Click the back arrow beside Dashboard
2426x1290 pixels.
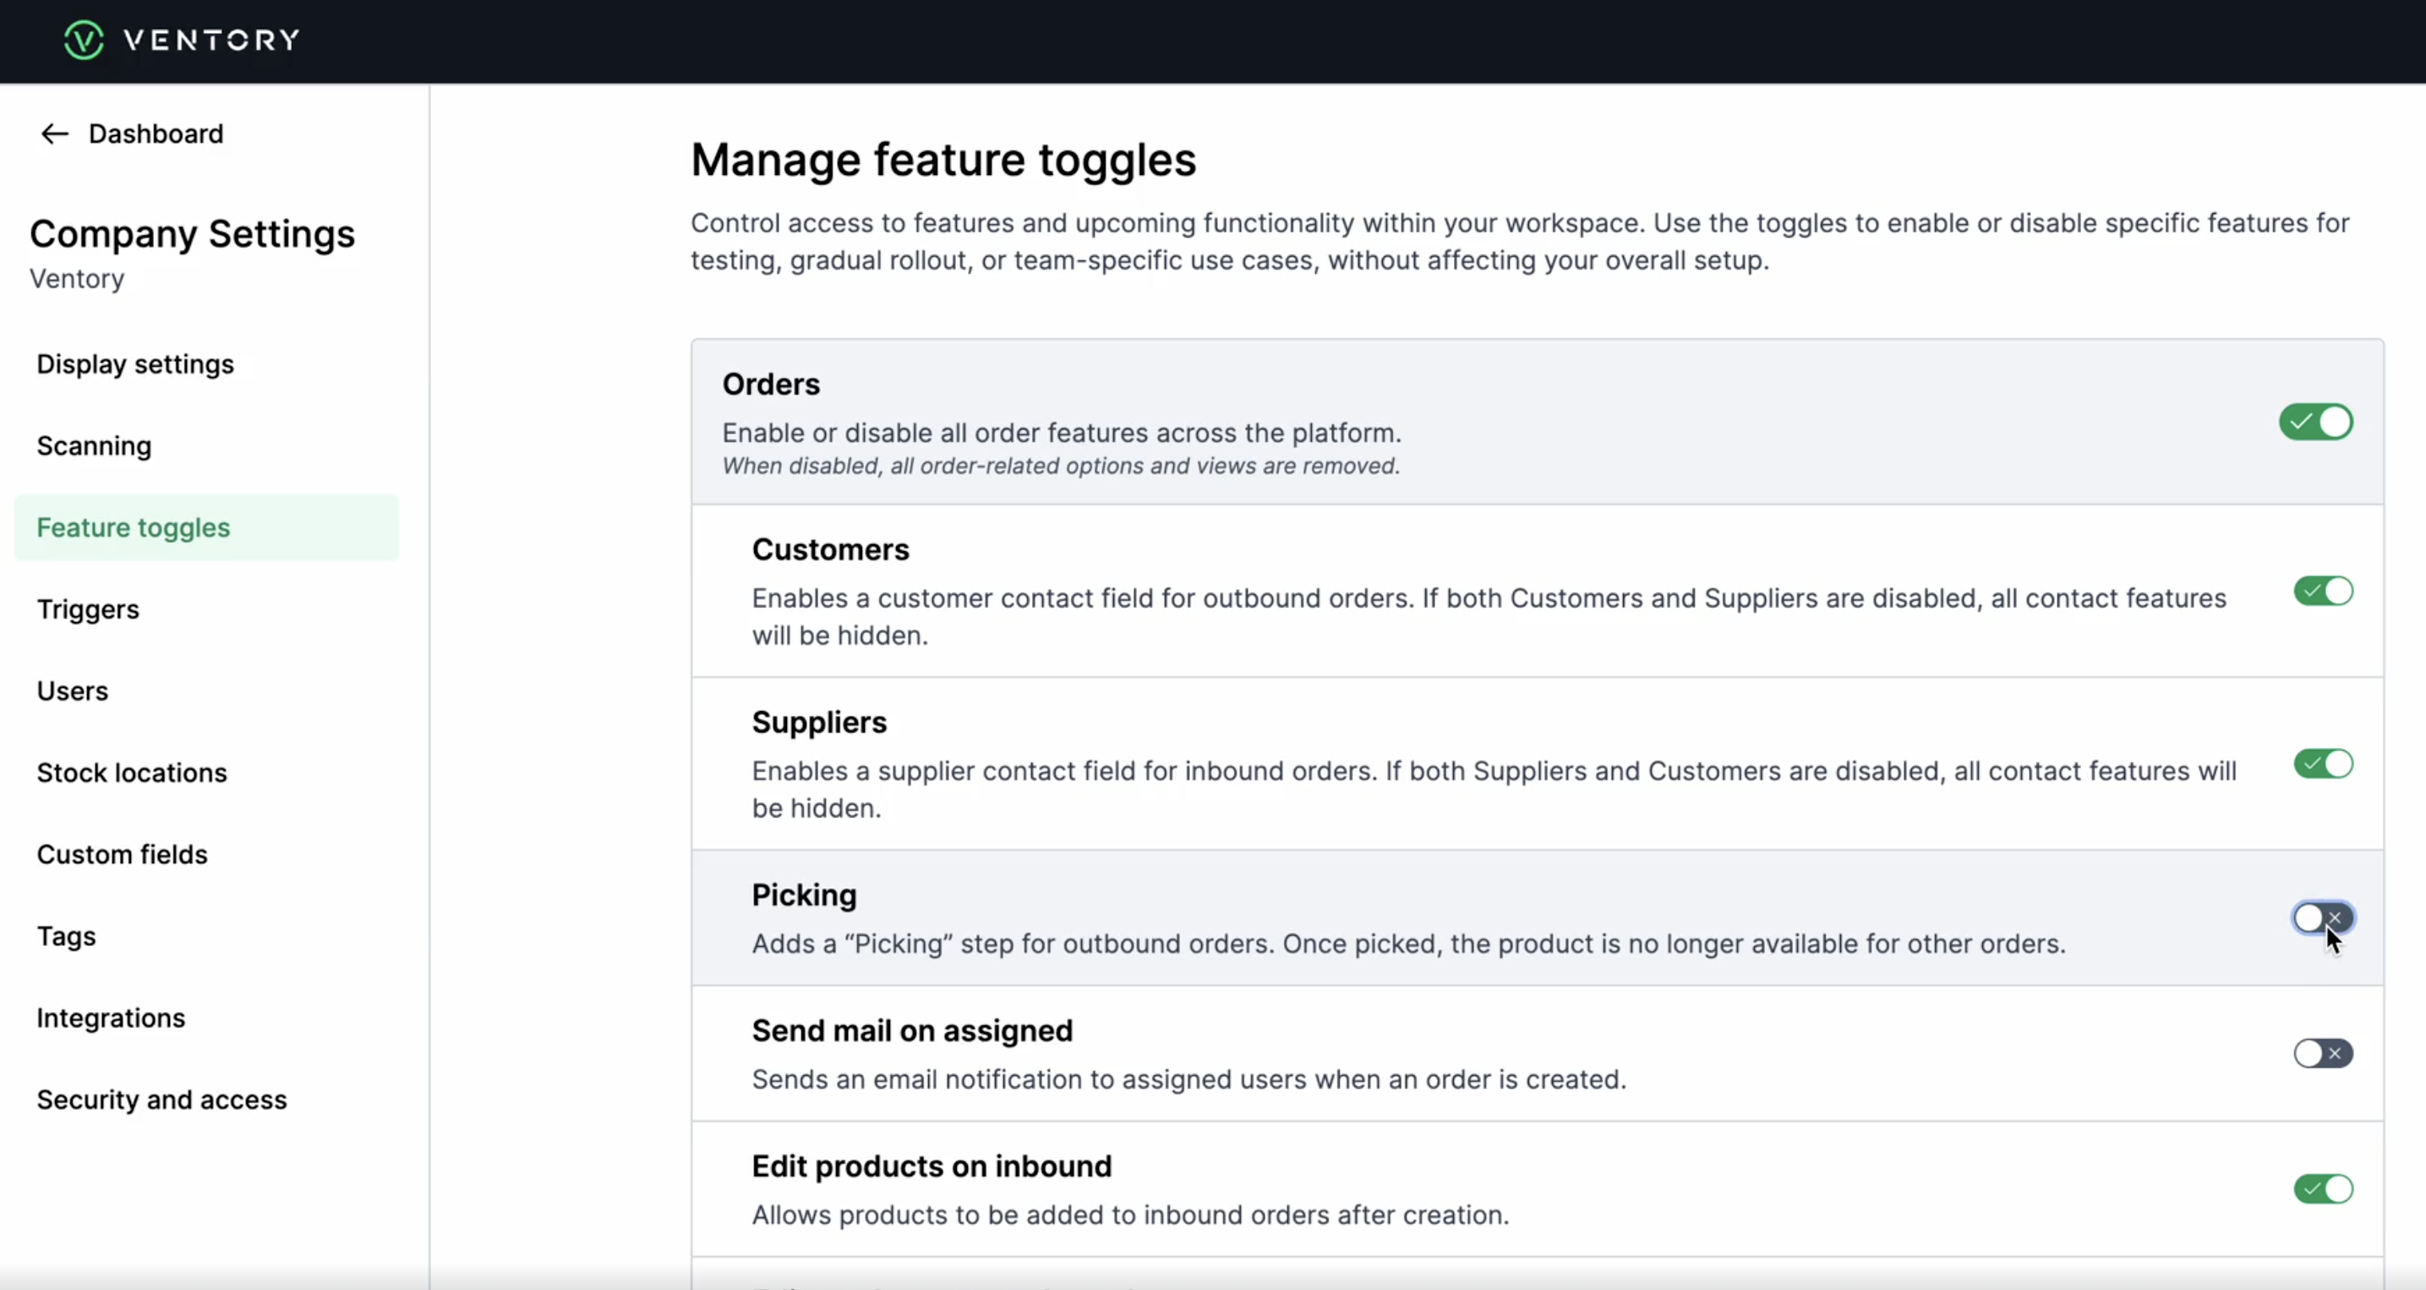pyautogui.click(x=55, y=134)
